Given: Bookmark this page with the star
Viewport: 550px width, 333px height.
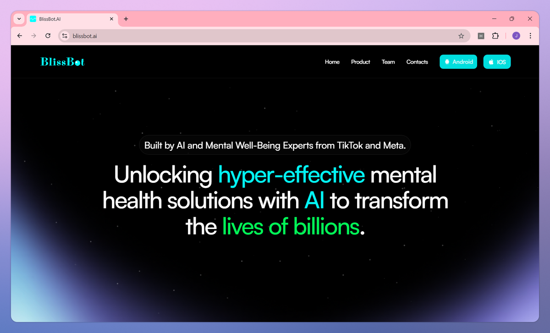Looking at the screenshot, I should pyautogui.click(x=461, y=36).
